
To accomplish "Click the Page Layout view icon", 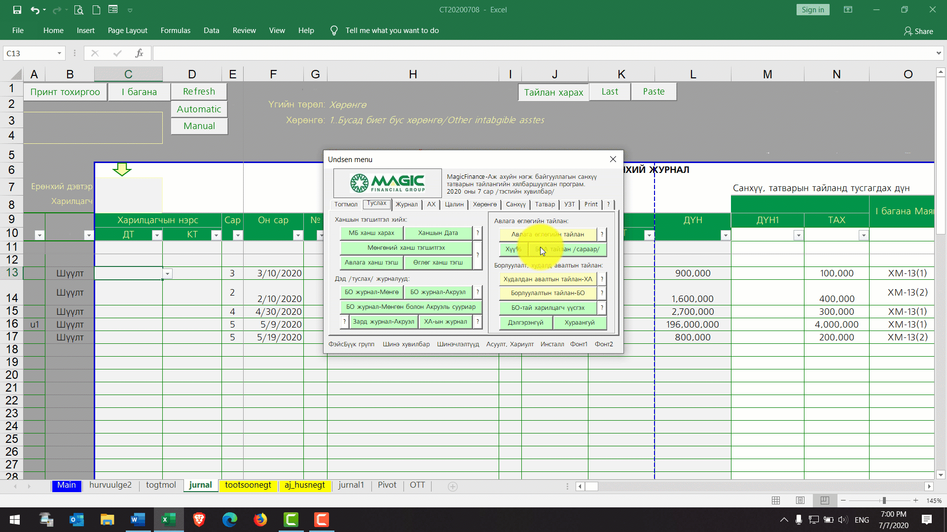I will (800, 500).
